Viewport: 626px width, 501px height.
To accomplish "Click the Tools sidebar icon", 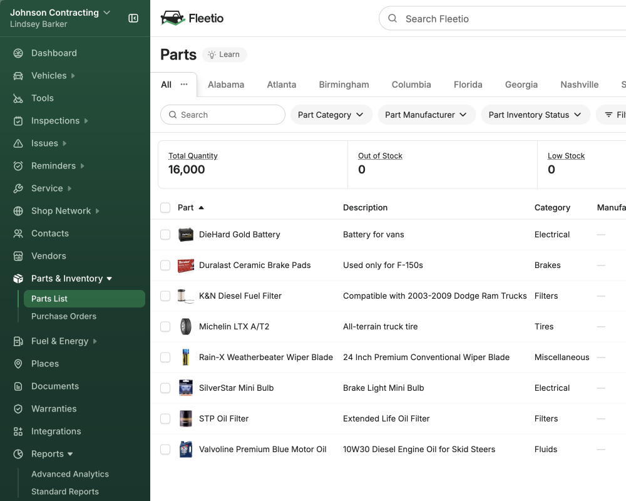I will [x=18, y=98].
